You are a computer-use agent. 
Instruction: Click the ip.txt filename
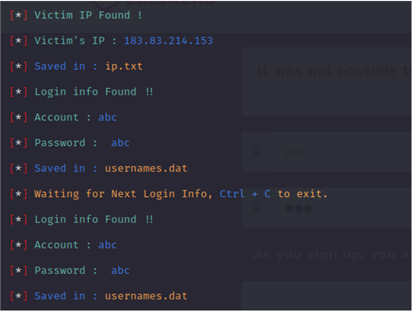(124, 66)
